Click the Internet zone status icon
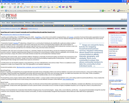Viewport: 129px width, 103px height. [x=115, y=102]
